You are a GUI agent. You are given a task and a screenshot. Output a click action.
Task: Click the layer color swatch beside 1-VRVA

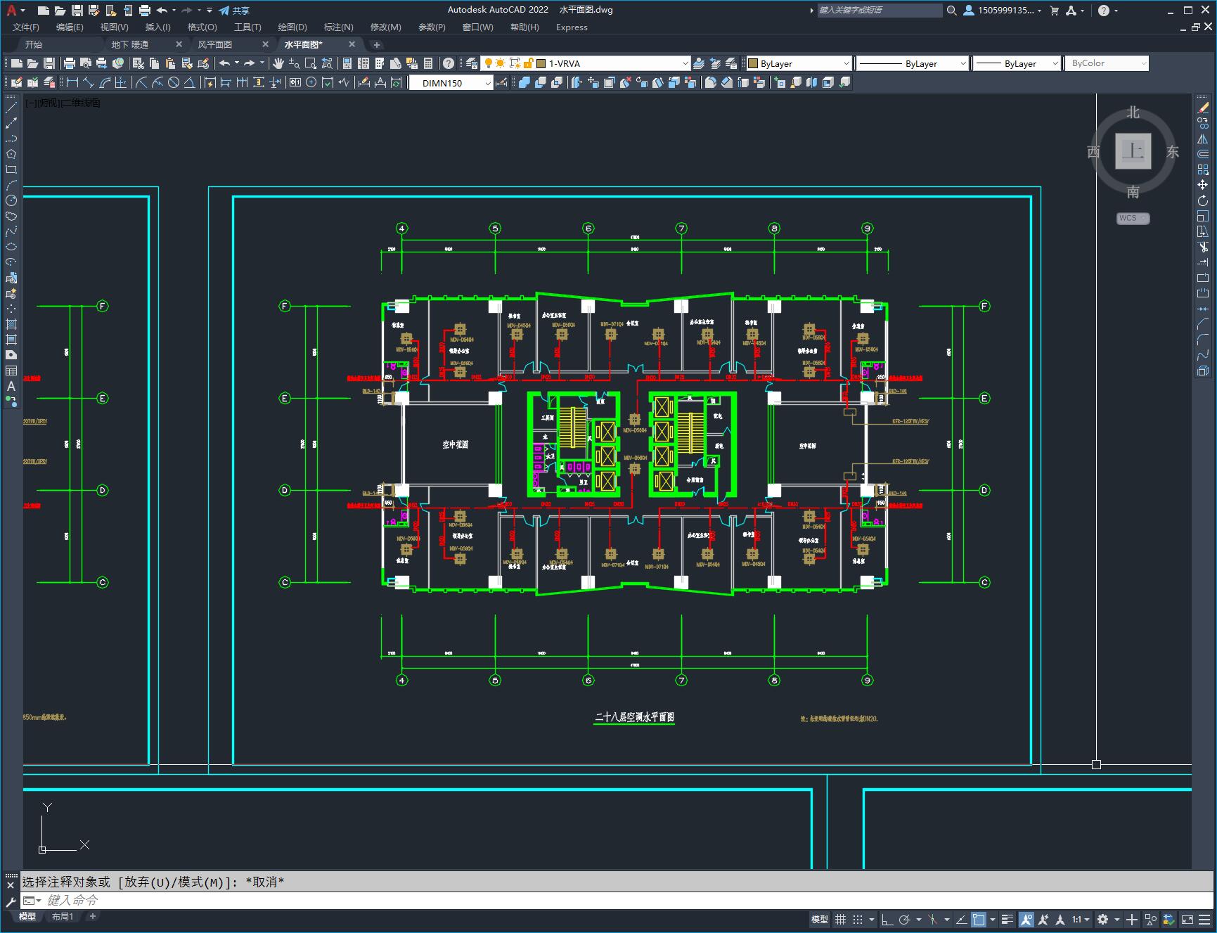pyautogui.click(x=541, y=63)
